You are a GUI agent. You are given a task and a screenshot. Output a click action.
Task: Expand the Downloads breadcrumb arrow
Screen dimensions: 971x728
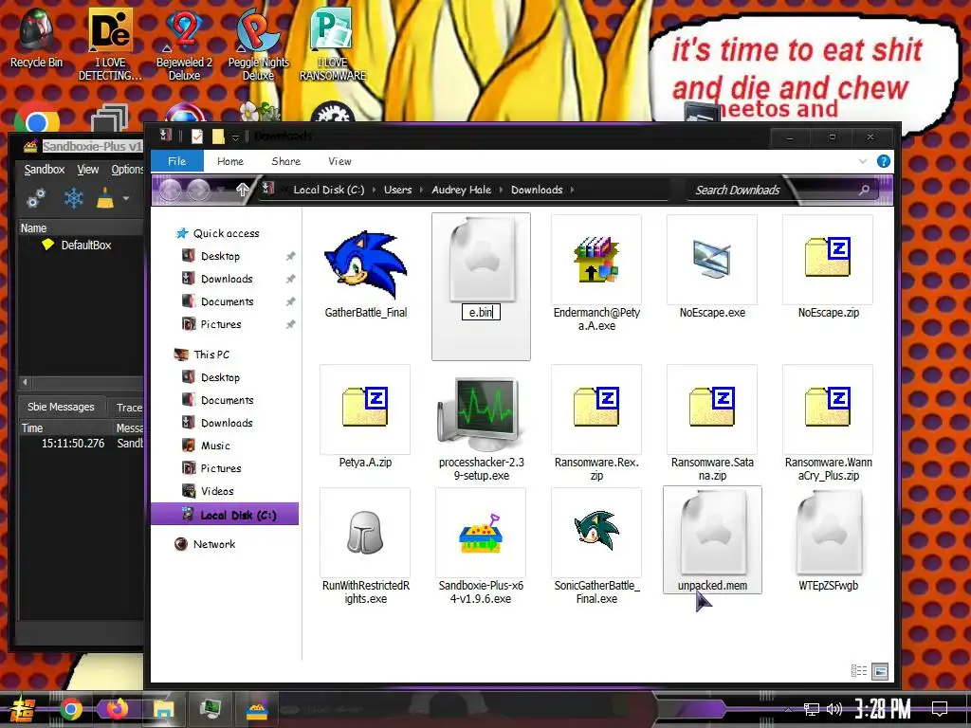coord(572,190)
